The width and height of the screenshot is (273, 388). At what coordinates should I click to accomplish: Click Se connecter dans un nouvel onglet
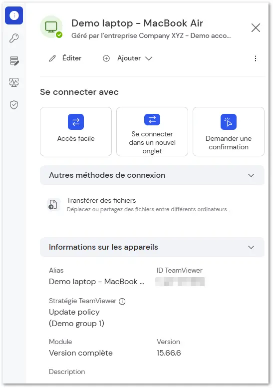pyautogui.click(x=152, y=132)
